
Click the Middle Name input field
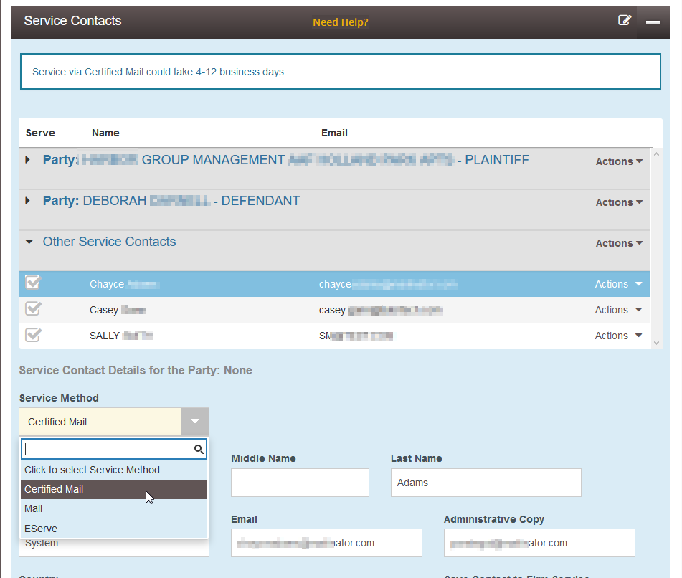click(x=300, y=483)
